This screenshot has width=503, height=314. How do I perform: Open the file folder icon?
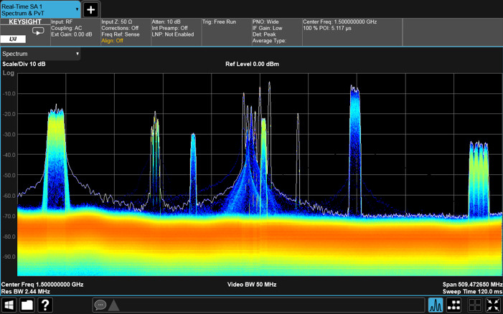point(27,305)
